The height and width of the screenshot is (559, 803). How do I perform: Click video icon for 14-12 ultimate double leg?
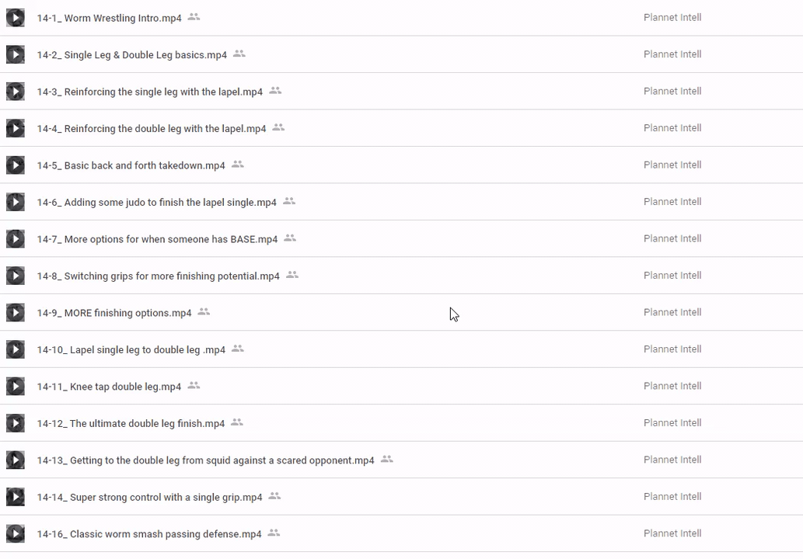[16, 423]
